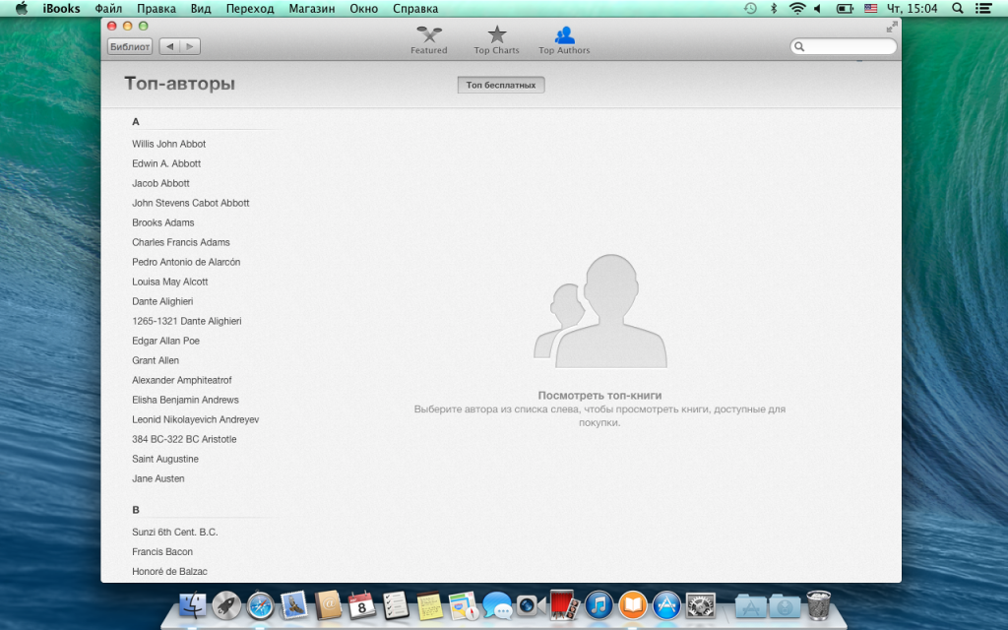The height and width of the screenshot is (630, 1008).
Task: Select author Edgar Allan Poe
Action: [x=165, y=341]
